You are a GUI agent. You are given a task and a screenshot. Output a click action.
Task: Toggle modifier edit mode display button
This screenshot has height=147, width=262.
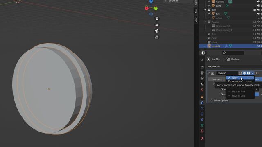click(240, 73)
